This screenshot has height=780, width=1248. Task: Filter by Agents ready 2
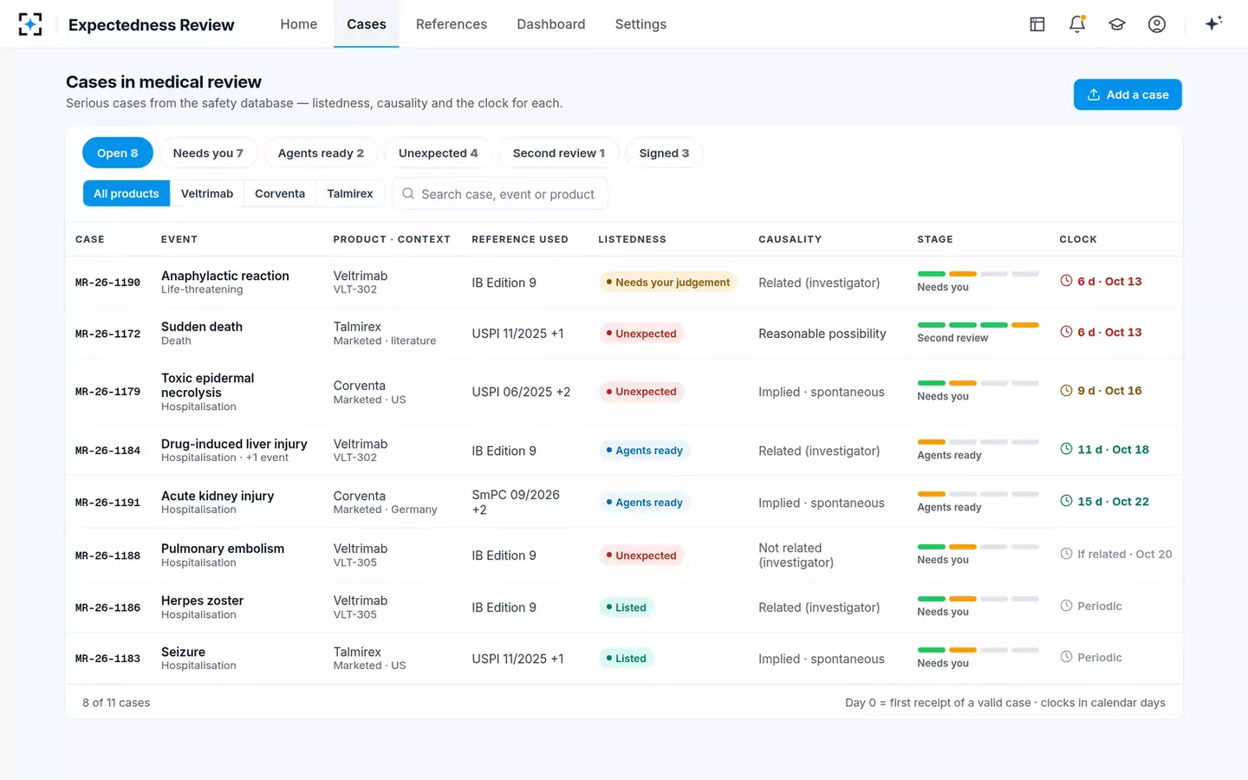[x=321, y=153]
